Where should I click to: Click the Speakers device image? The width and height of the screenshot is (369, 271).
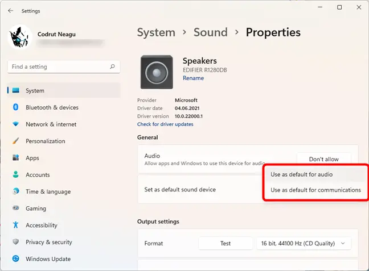(x=157, y=72)
